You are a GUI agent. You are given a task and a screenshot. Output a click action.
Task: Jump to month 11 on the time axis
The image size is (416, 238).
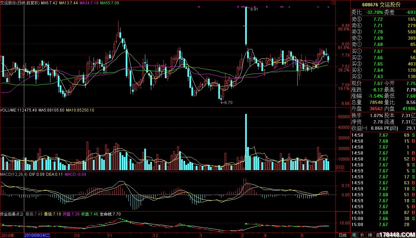(109, 235)
